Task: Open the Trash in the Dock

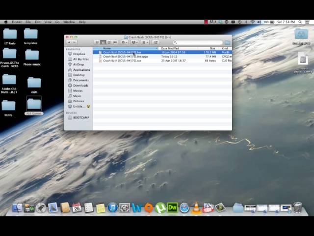Action: click(298, 207)
